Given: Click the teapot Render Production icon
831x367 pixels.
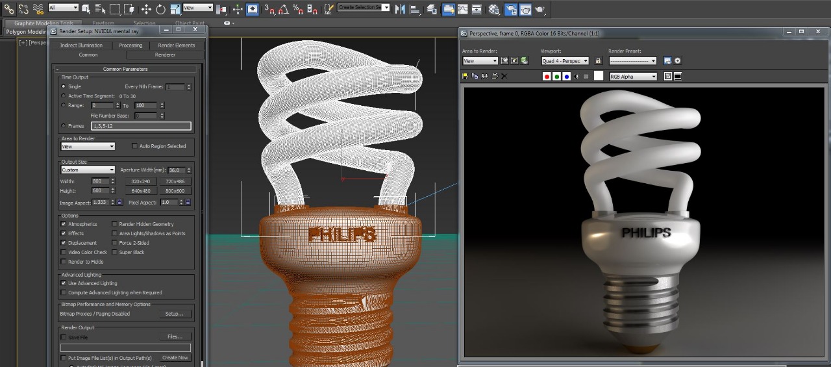Looking at the screenshot, I should pyautogui.click(x=540, y=9).
